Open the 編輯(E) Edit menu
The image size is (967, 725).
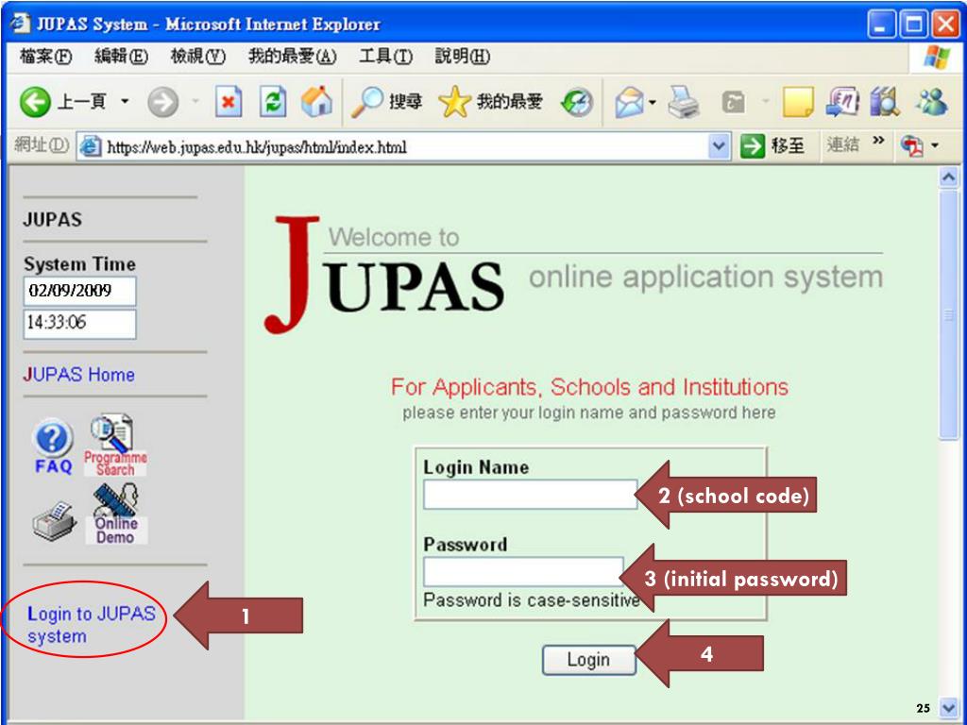point(122,58)
